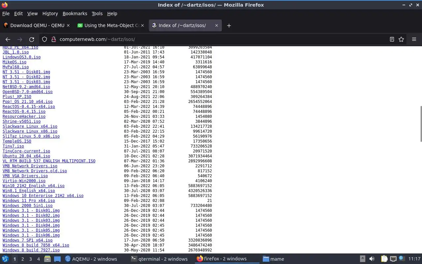The image size is (422, 264).
Task: Click the page vertical scrollbar thumb
Action: [421, 124]
